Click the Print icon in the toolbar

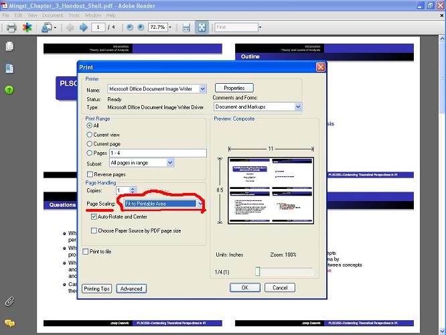click(x=11, y=27)
